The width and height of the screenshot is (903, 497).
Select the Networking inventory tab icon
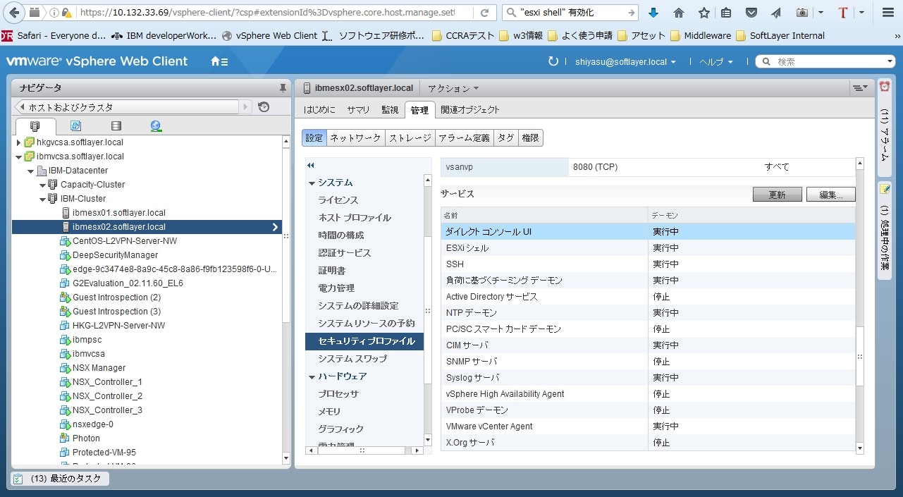[156, 126]
